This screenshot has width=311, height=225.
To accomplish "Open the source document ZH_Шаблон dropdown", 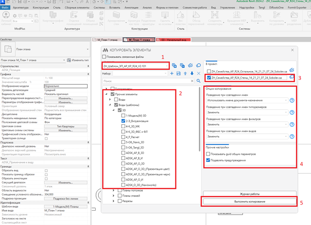I will tap(136, 66).
